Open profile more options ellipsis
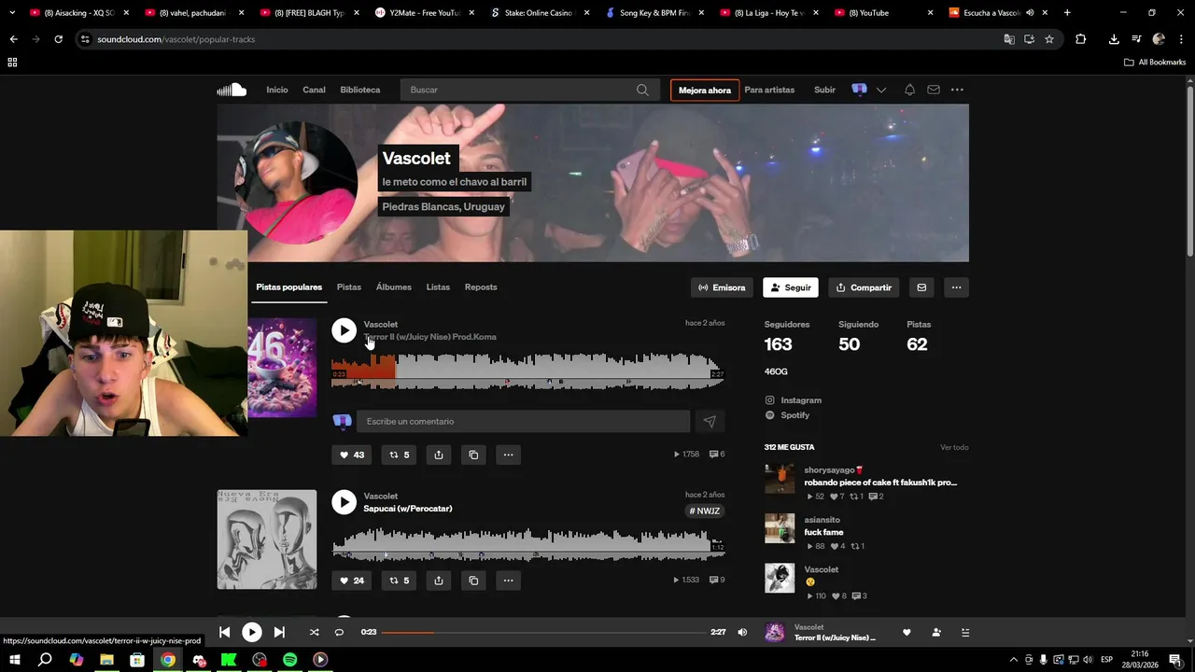This screenshot has height=672, width=1195. pyautogui.click(x=956, y=287)
